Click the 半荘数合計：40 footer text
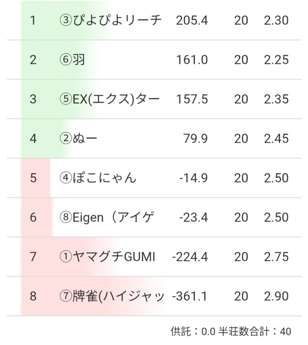This screenshot has height=345, width=308. pos(255,332)
